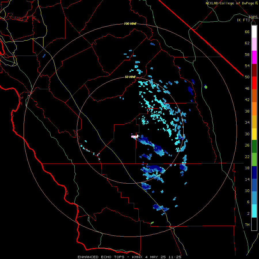Viewport: 259px width, 259px height.
Task: Select the 38 legend value
Action: pyautogui.click(x=247, y=111)
